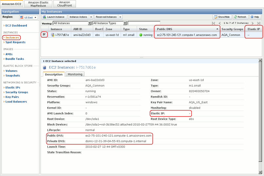
Task: Click the Windows instance icon in row
Action: pyautogui.click(x=53, y=35)
